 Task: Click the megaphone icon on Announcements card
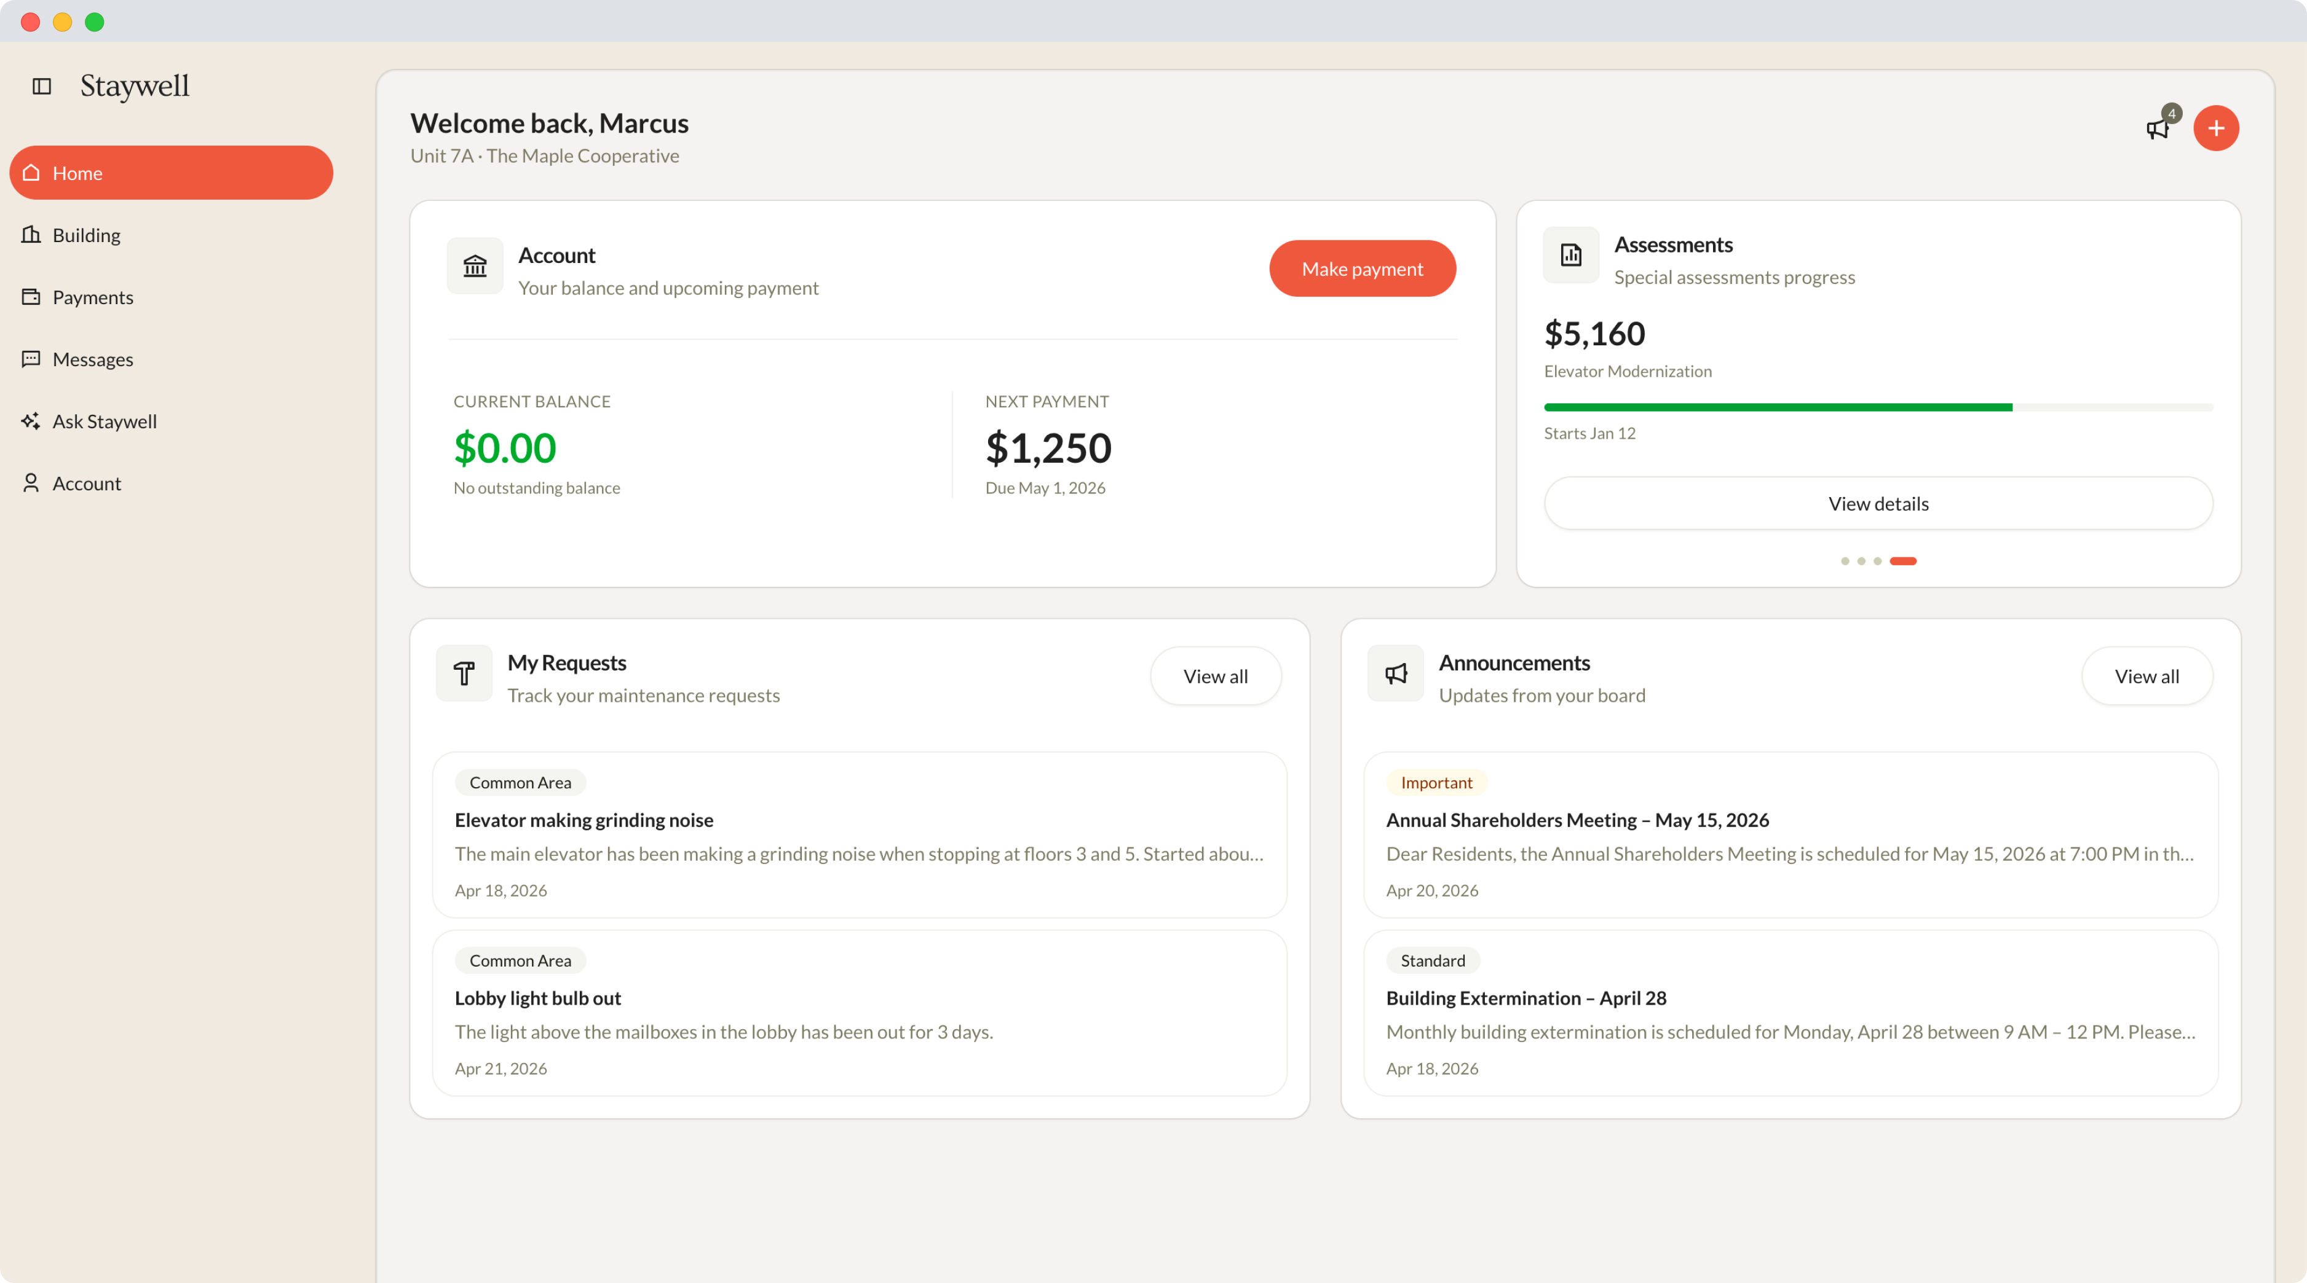click(x=1395, y=673)
